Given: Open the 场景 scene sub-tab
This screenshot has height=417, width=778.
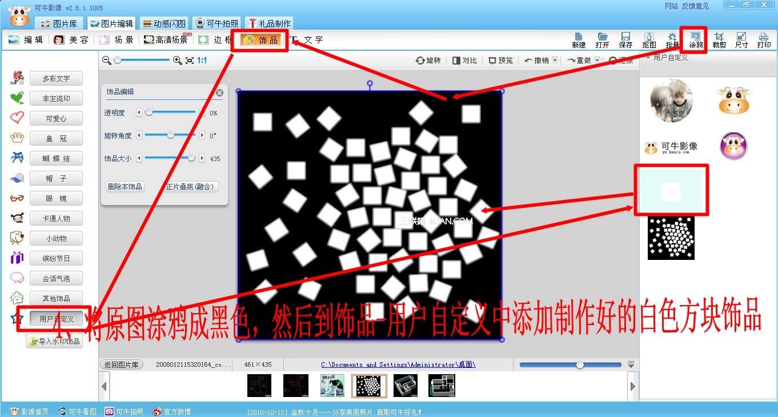Looking at the screenshot, I should coord(117,40).
